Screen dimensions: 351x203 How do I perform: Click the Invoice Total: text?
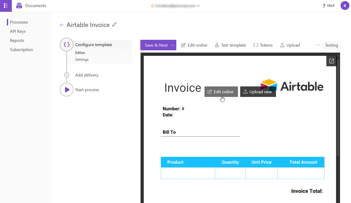tap(307, 191)
